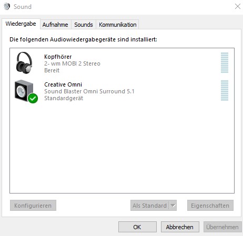Click the Sound speaker icon in title bar
Image resolution: width=243 pixels, height=236 pixels.
pyautogui.click(x=7, y=7)
